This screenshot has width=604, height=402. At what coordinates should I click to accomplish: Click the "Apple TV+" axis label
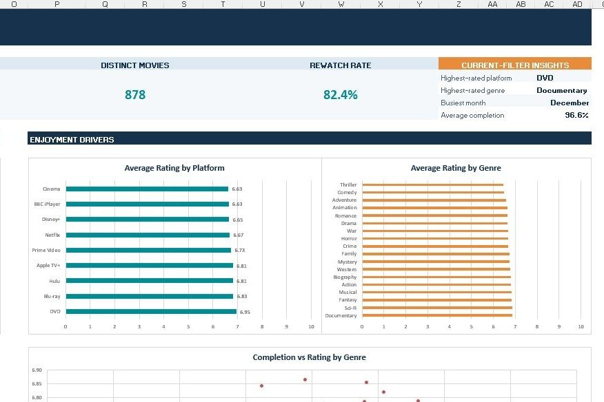click(x=48, y=266)
